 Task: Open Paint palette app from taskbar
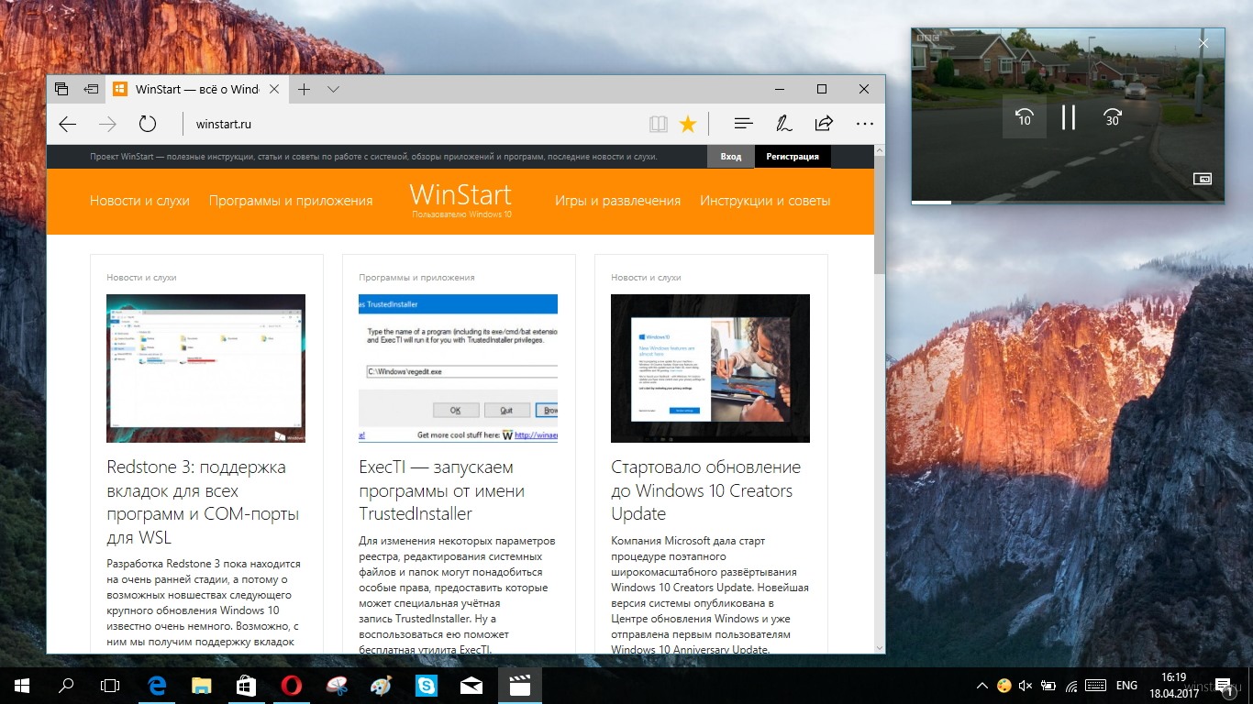point(382,685)
